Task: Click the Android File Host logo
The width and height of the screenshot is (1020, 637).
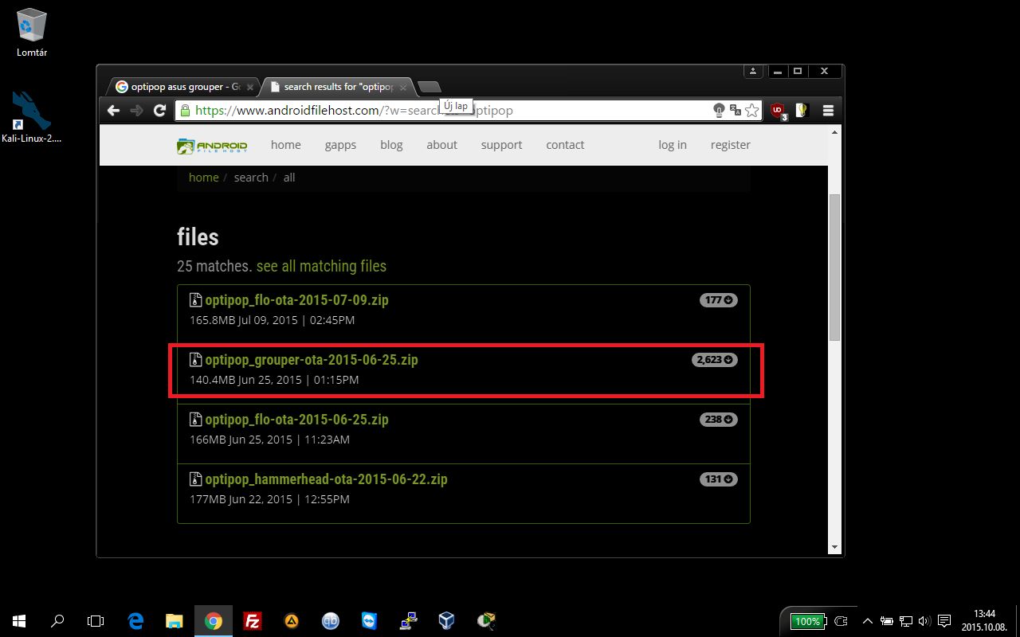Action: pyautogui.click(x=212, y=146)
